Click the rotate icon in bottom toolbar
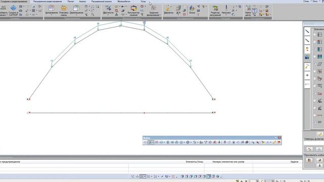Viewport: 324px width, 182px height. (x=167, y=176)
